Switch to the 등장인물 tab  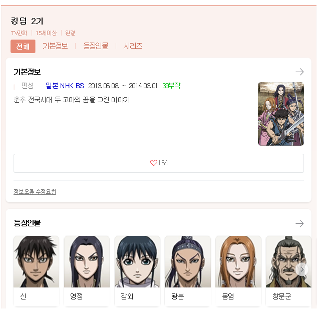(x=96, y=46)
